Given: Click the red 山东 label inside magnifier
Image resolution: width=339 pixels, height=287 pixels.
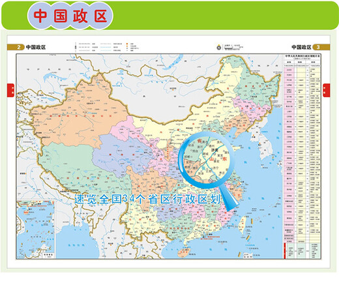Looking at the screenshot, I should [x=218, y=159].
